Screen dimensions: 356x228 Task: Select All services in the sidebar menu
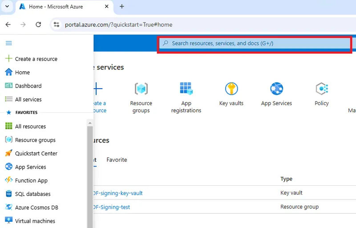pyautogui.click(x=28, y=99)
